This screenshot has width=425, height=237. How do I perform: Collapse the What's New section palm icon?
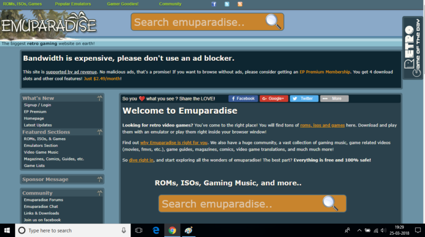tap(100, 98)
